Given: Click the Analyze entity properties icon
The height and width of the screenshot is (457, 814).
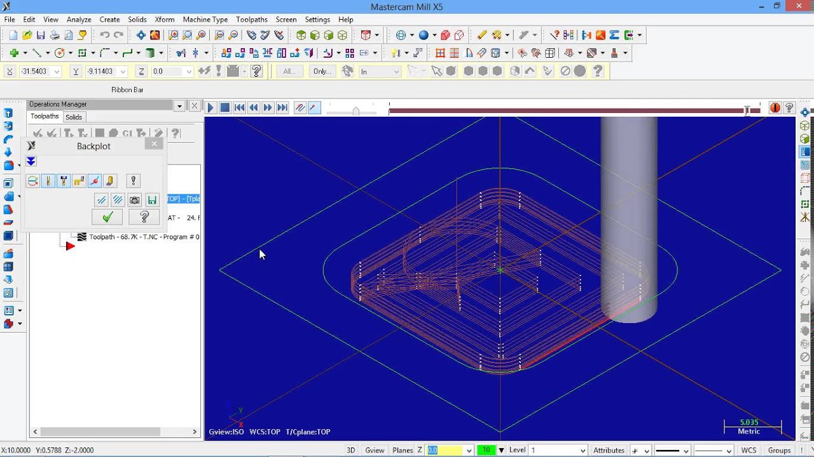Looking at the screenshot, I should [x=555, y=36].
